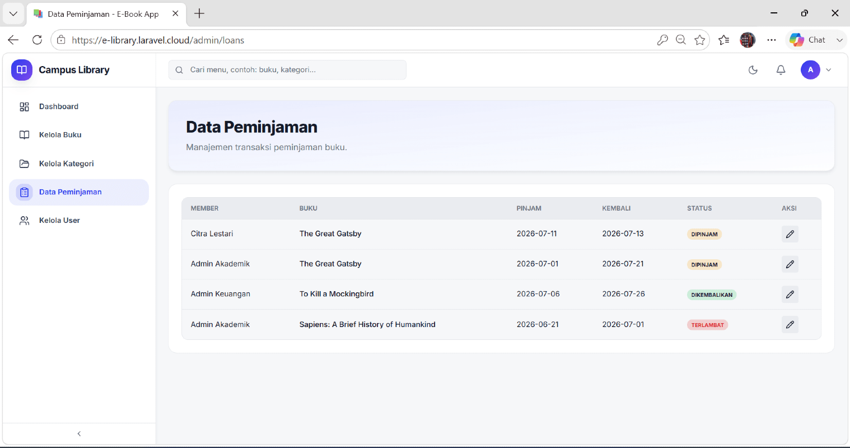This screenshot has height=448, width=850.
Task: Edit the Citra Lestari loan record
Action: [790, 234]
